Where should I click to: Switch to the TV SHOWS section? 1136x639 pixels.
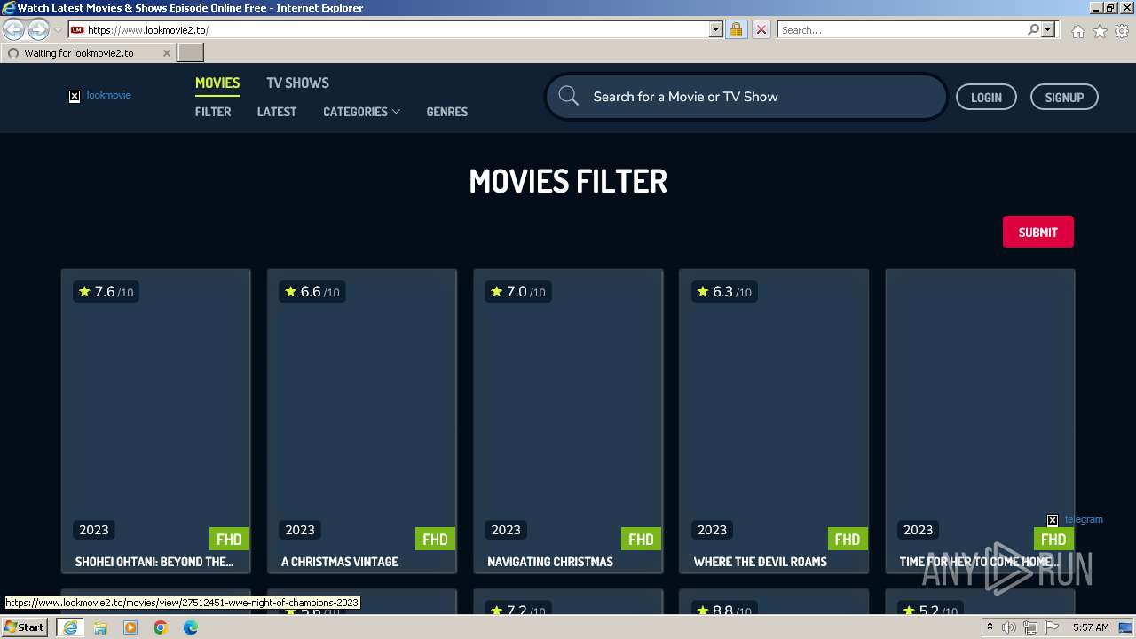pos(297,83)
